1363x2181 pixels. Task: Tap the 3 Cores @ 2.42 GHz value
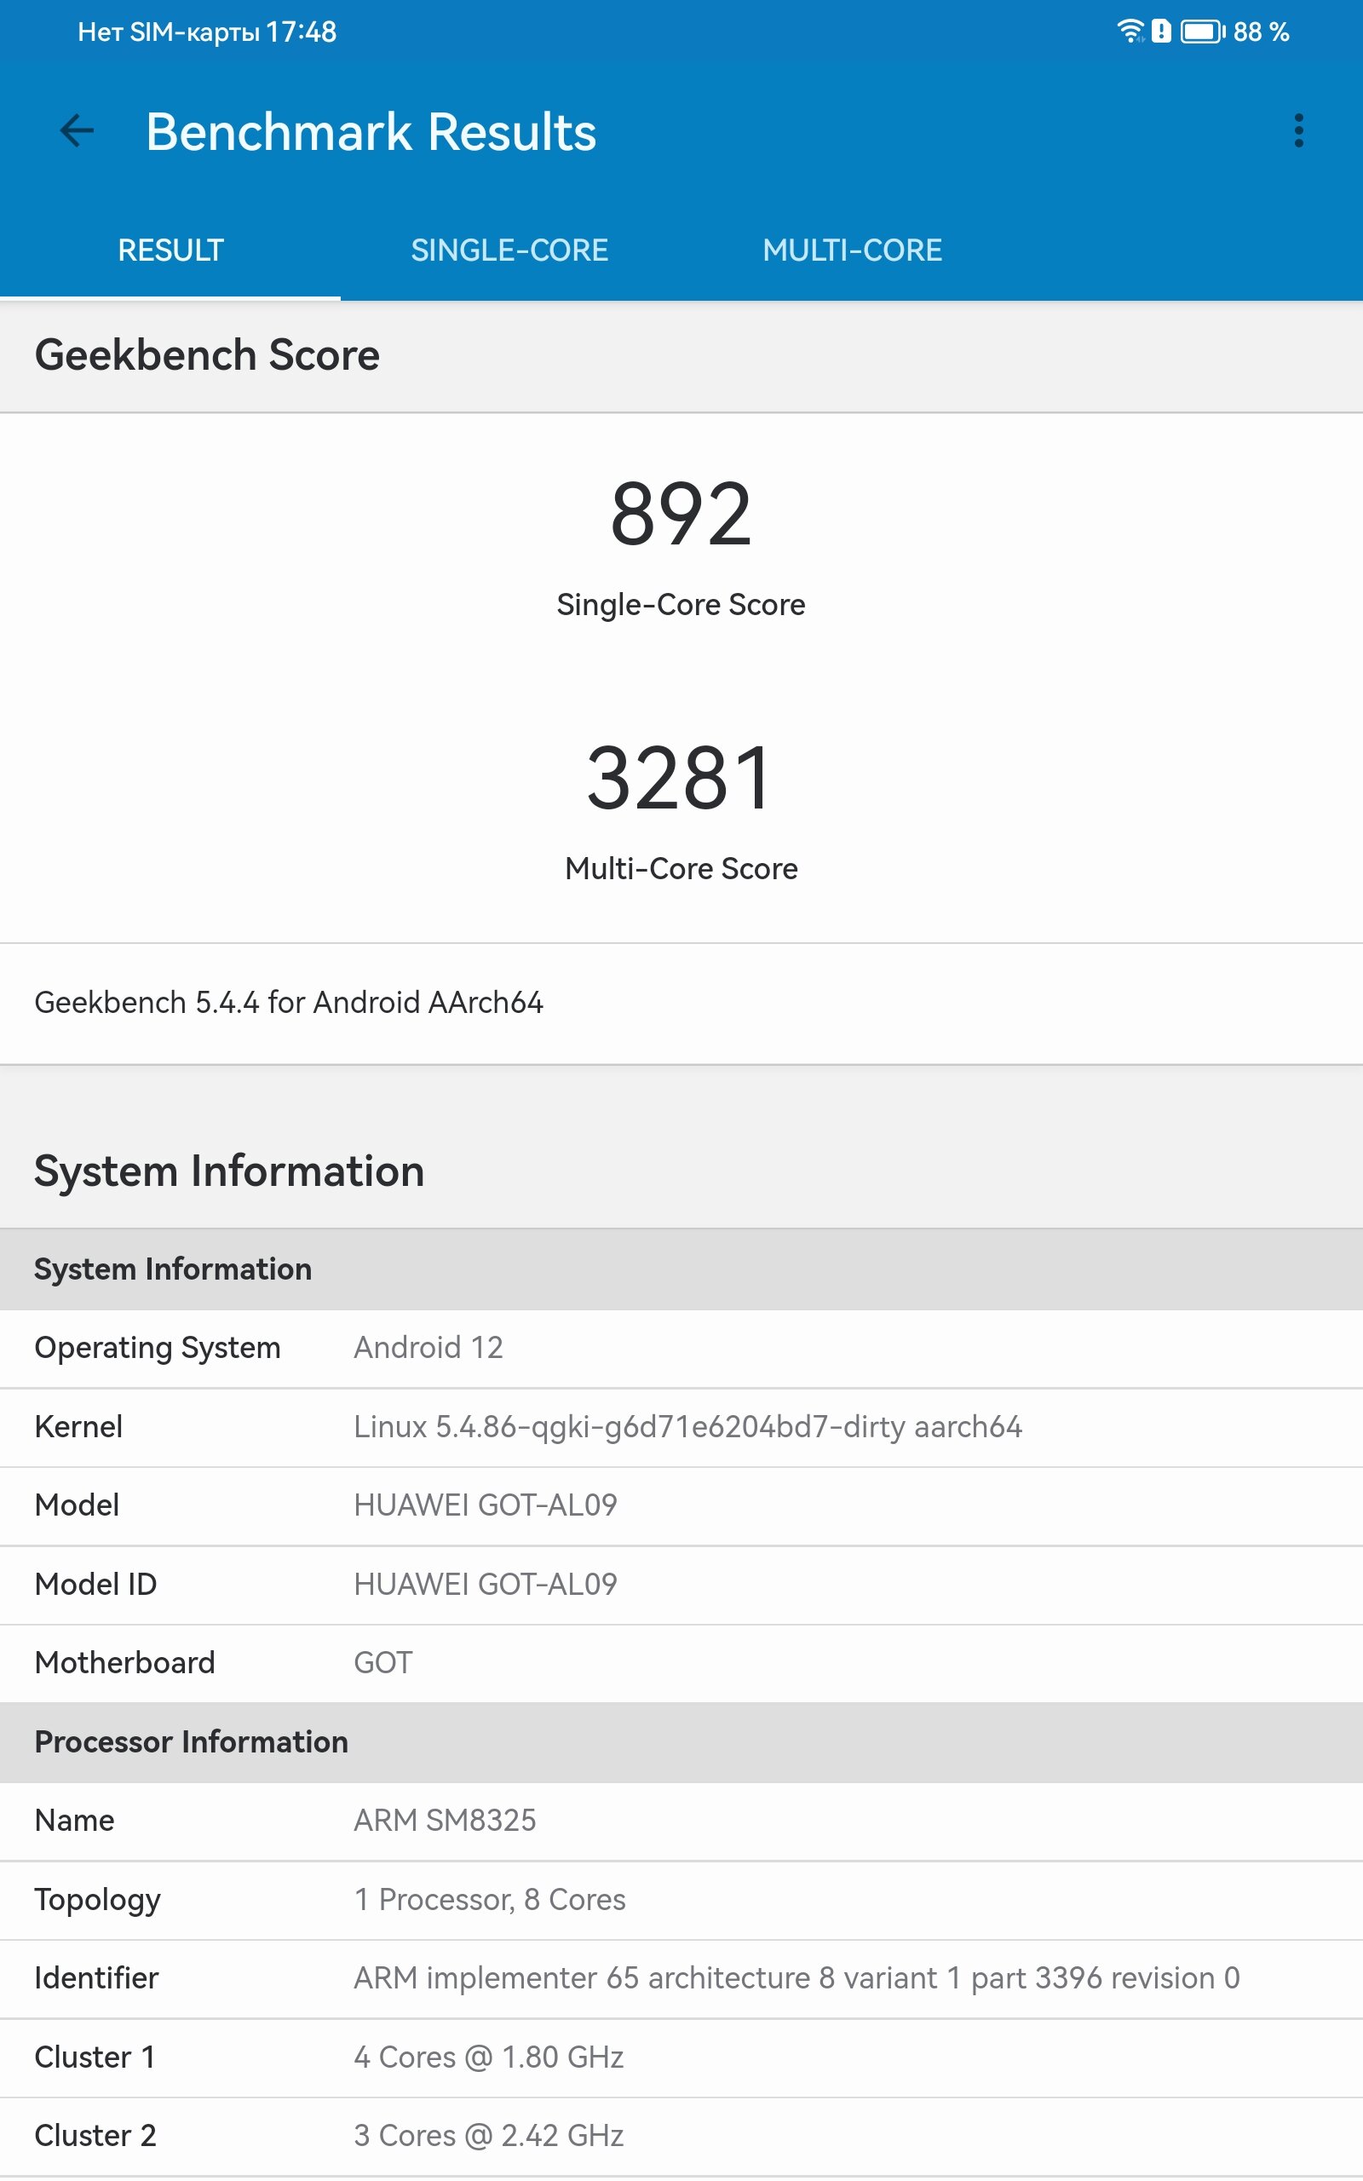tap(489, 2136)
